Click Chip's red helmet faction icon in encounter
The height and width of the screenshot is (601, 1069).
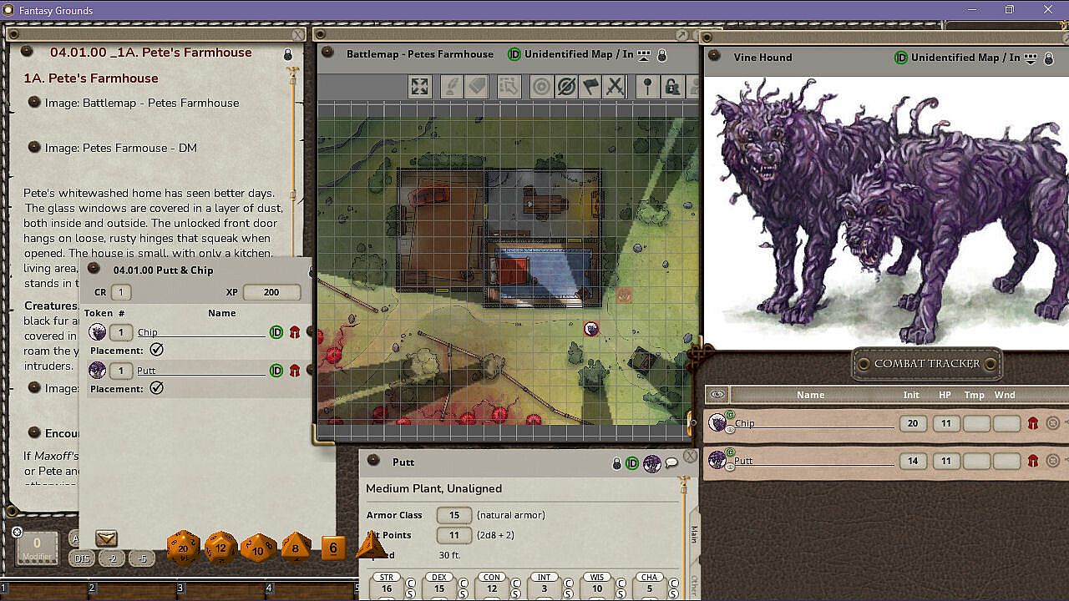pyautogui.click(x=295, y=332)
